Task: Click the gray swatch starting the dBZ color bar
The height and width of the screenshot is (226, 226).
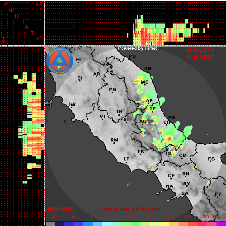Action: pyautogui.click(x=50, y=224)
